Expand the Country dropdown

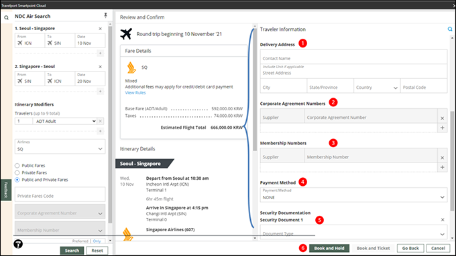(377, 88)
